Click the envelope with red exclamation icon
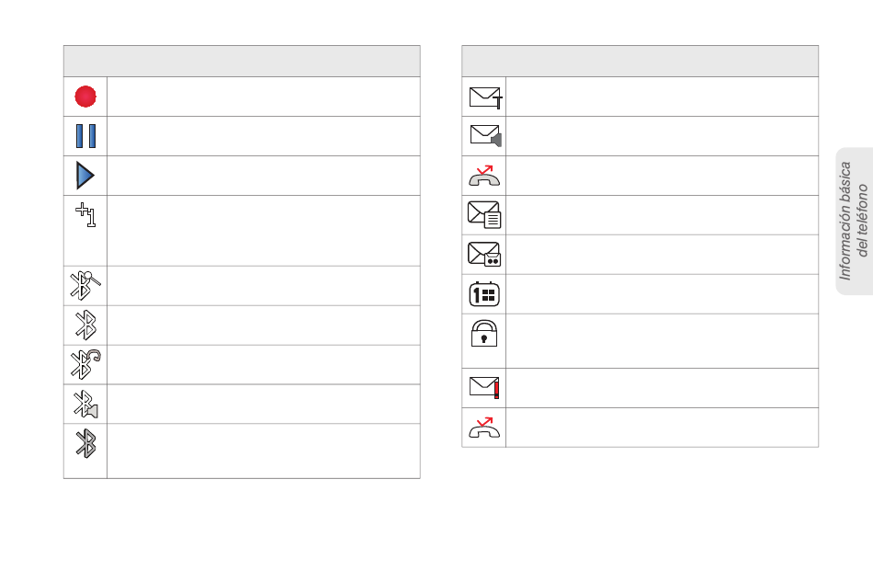The image size is (873, 582). click(x=484, y=387)
